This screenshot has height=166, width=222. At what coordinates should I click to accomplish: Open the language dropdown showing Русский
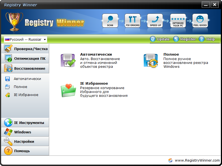pos(26,39)
